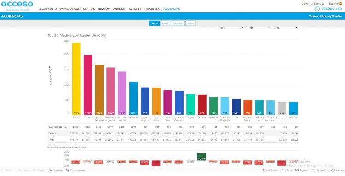Image resolution: width=345 pixels, height=176 pixels.
Task: Switch to the Radio media toggle
Action: [x=165, y=23]
